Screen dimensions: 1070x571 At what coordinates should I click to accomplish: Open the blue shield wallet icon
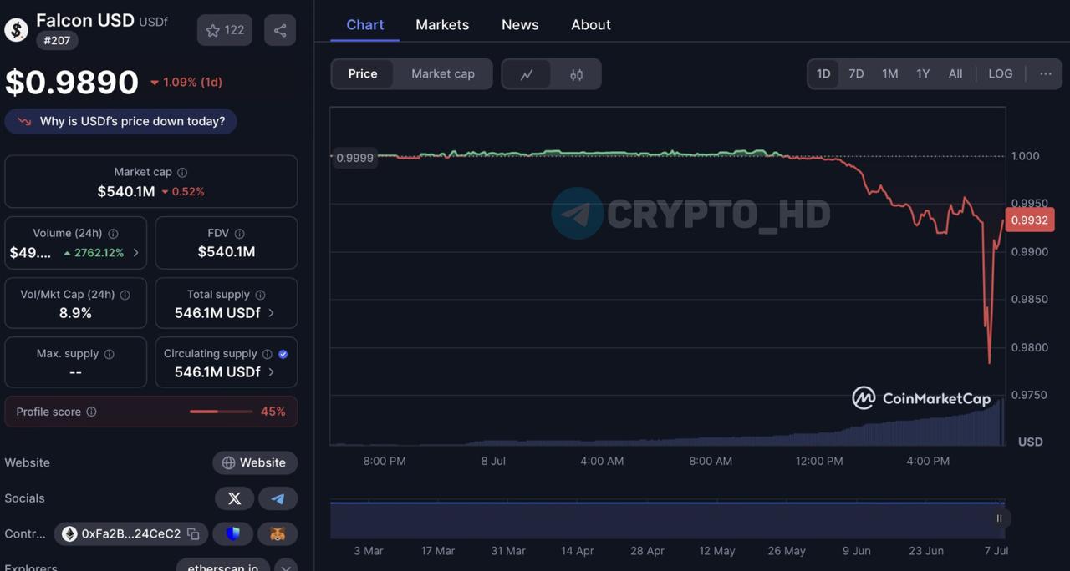233,533
